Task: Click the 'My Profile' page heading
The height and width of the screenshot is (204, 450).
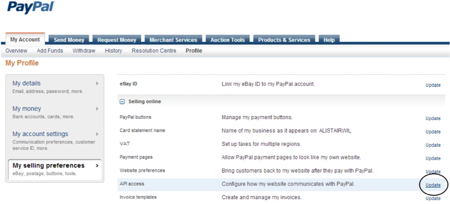Action: (x=22, y=63)
